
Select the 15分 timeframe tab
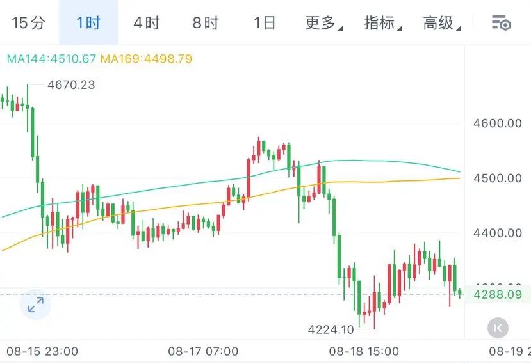pyautogui.click(x=28, y=23)
